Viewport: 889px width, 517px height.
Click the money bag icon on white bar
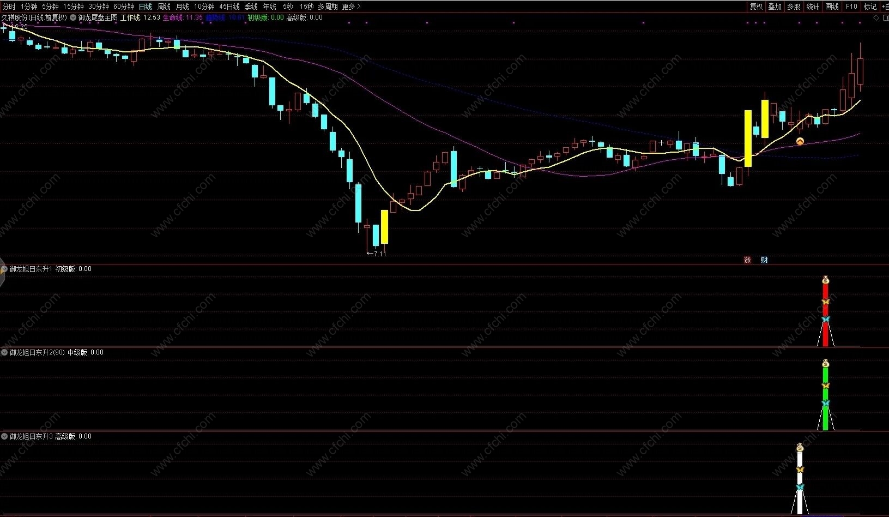(800, 448)
